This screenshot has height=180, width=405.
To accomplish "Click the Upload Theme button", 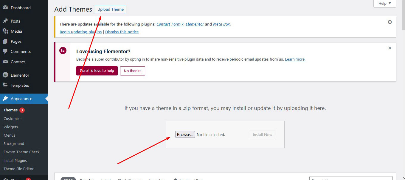I will click(x=110, y=9).
